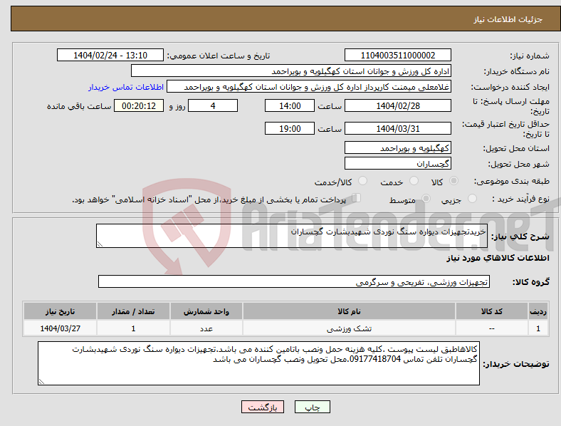Select the خدمت radio button
Image resolution: width=561 pixels, height=426 pixels.
414,181
